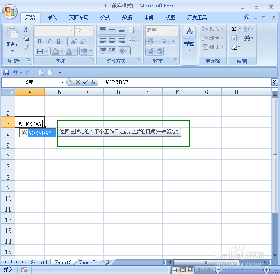Decrease font size with small A icon
This screenshot has height=274, width=280.
click(82, 41)
